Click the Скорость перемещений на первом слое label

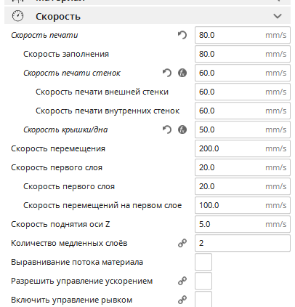[102, 205]
